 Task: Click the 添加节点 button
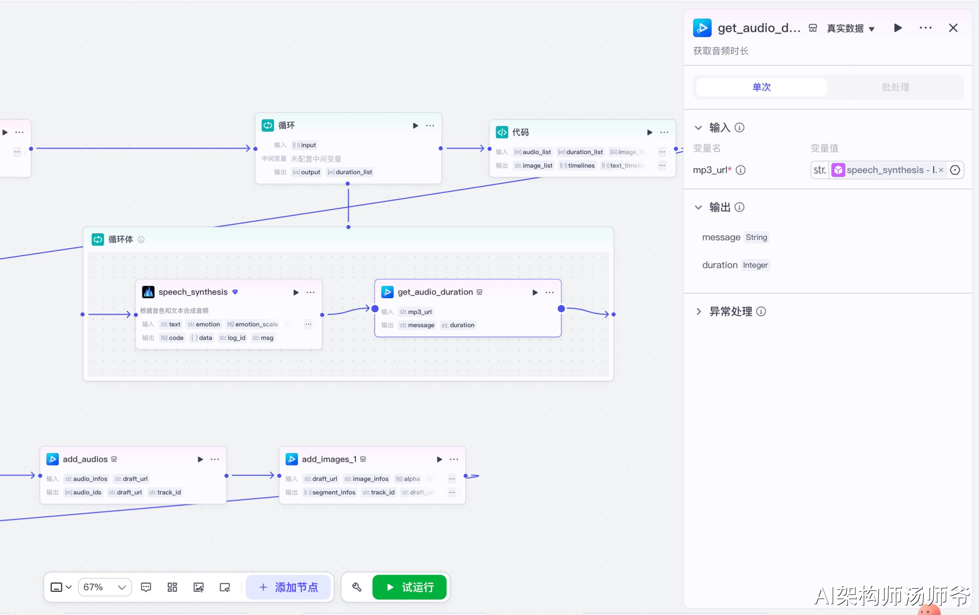[288, 587]
